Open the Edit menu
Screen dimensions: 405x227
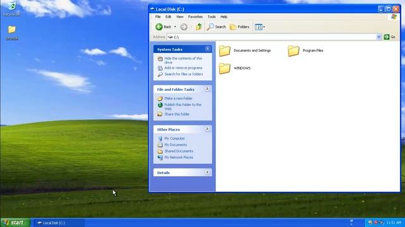168,17
